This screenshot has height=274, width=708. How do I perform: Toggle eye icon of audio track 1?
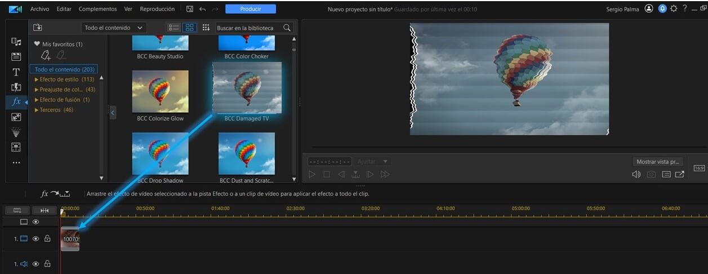point(36,264)
